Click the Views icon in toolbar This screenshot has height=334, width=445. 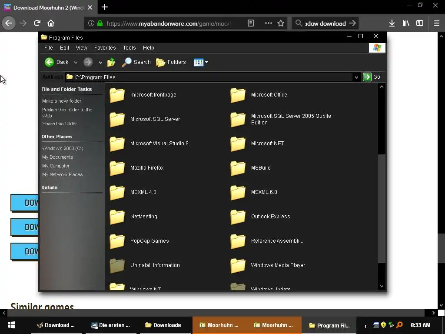click(199, 62)
